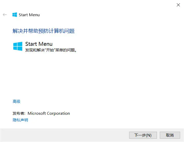View Microsoft privacy statement
Screen dimensions: 184x142
20,120
